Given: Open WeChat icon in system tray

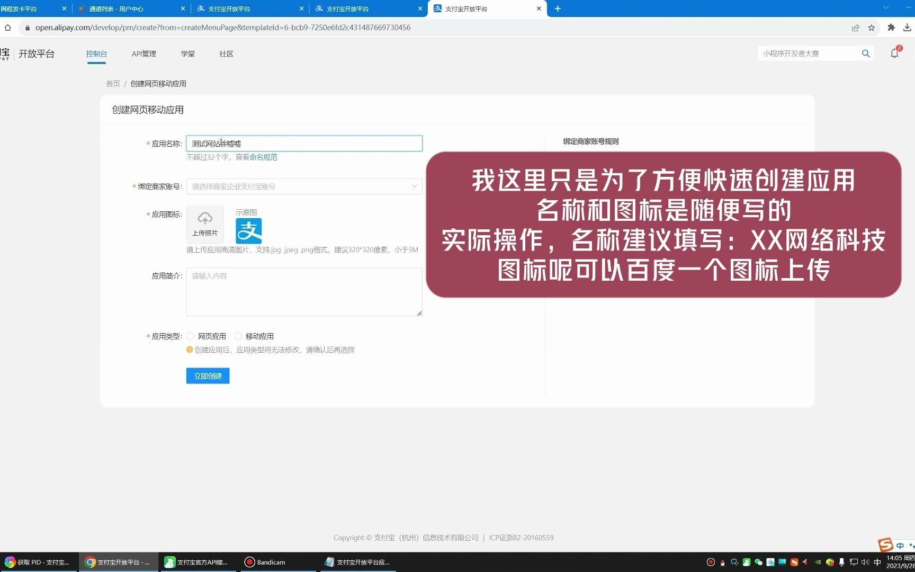Looking at the screenshot, I should (x=758, y=562).
